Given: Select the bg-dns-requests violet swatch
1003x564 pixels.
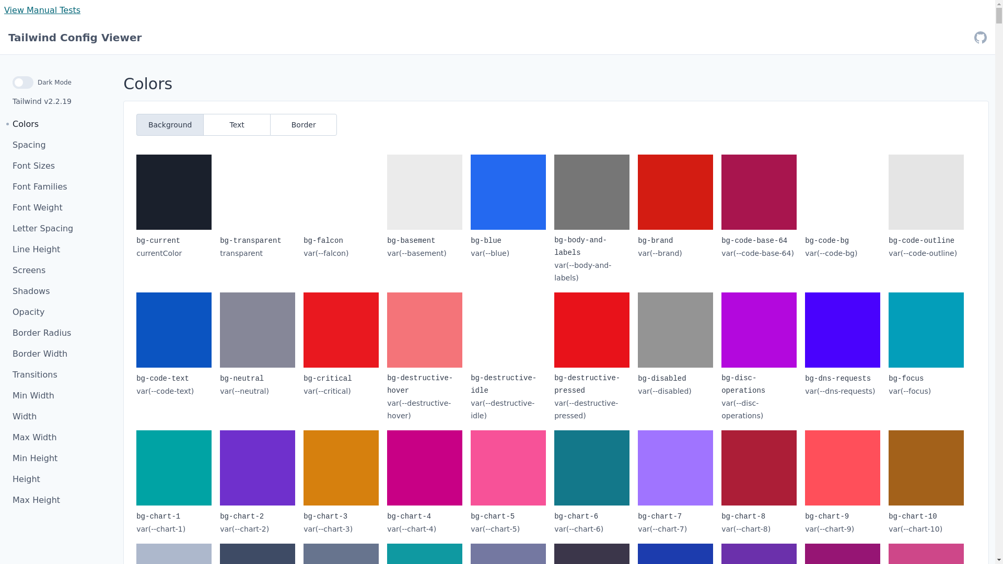Looking at the screenshot, I should pos(843,330).
